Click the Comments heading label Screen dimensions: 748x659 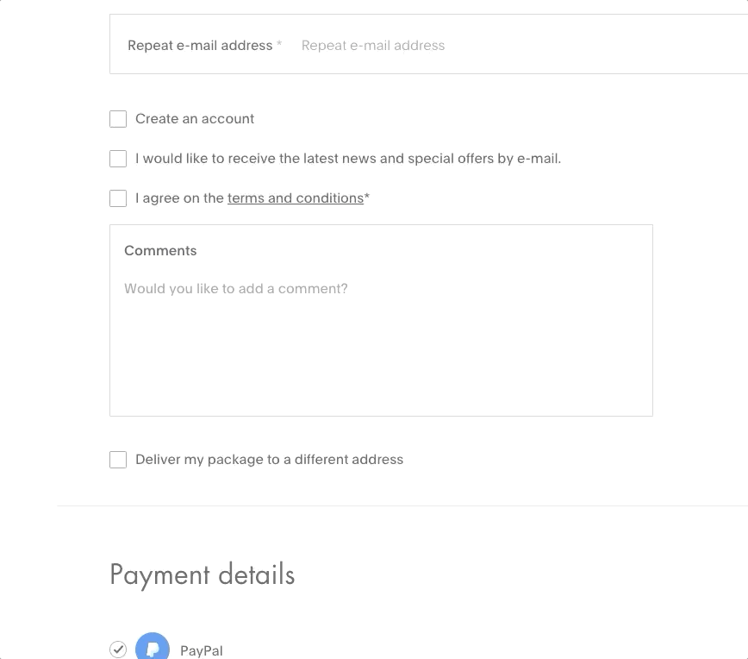click(x=160, y=251)
